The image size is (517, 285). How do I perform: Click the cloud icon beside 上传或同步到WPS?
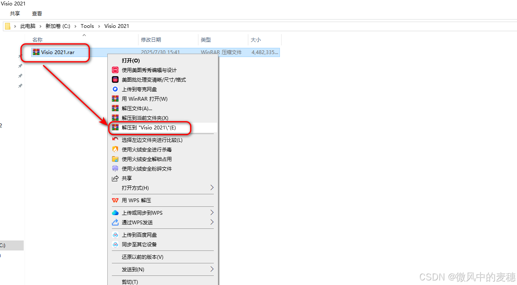tap(115, 213)
